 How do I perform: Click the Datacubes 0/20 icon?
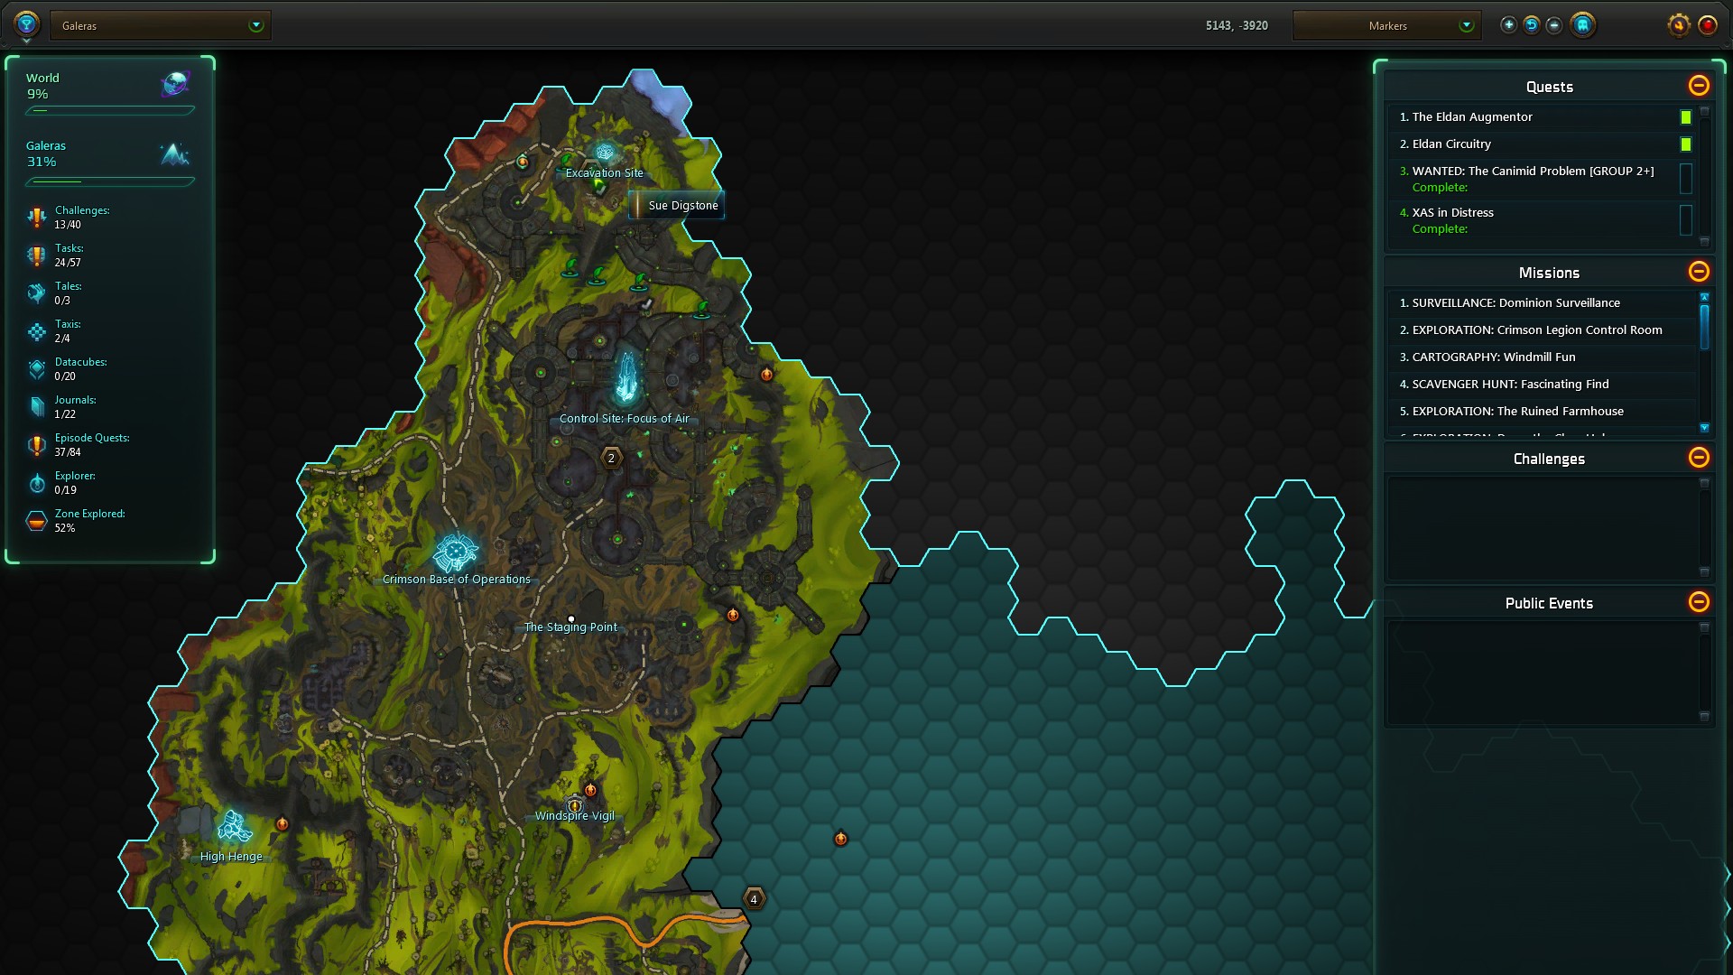click(36, 369)
